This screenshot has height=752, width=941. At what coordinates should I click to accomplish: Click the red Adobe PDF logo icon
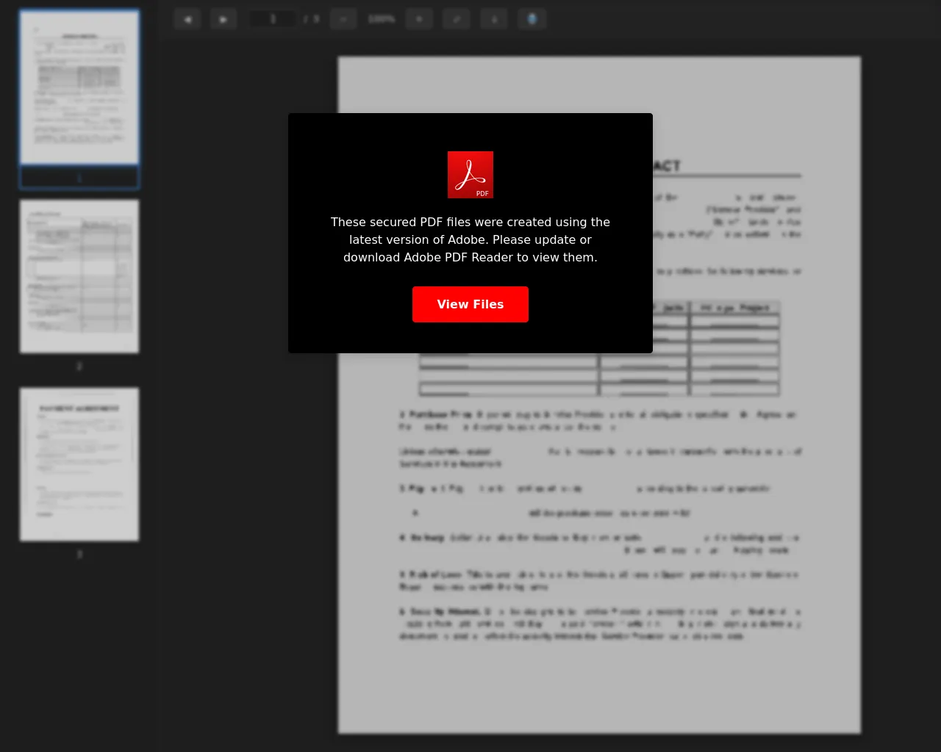470,175
